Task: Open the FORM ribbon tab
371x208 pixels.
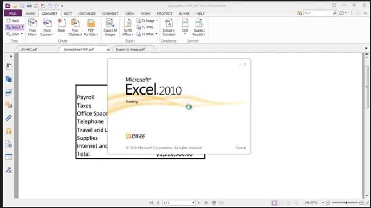Action: (x=146, y=14)
